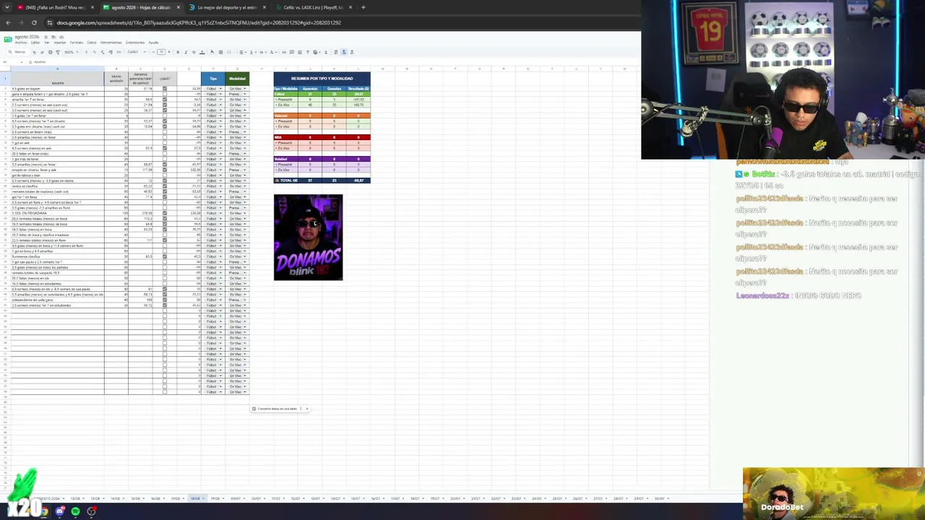Screen dimensions: 925x520
Task: Insert a chart from the toolbar
Action: pyautogui.click(x=300, y=52)
